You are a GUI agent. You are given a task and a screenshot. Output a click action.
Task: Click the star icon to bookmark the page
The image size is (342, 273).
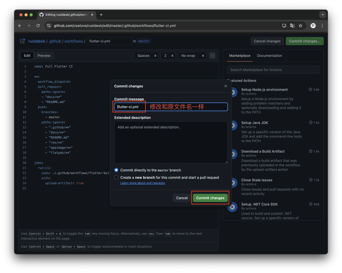click(x=300, y=25)
